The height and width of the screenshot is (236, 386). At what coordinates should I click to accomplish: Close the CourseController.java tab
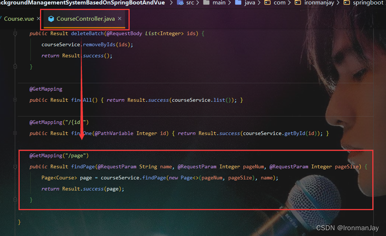point(120,18)
